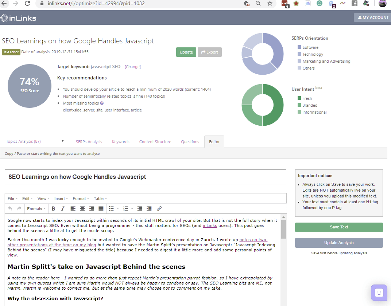This screenshot has height=306, width=391.
Task: Open the help icon beside Most missing topics
Action: (102, 103)
